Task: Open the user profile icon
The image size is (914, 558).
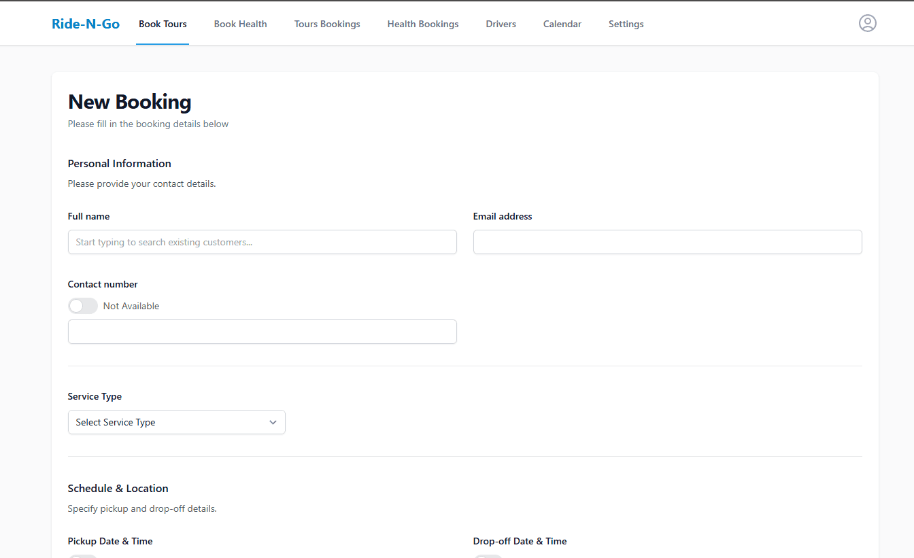Action: click(867, 23)
